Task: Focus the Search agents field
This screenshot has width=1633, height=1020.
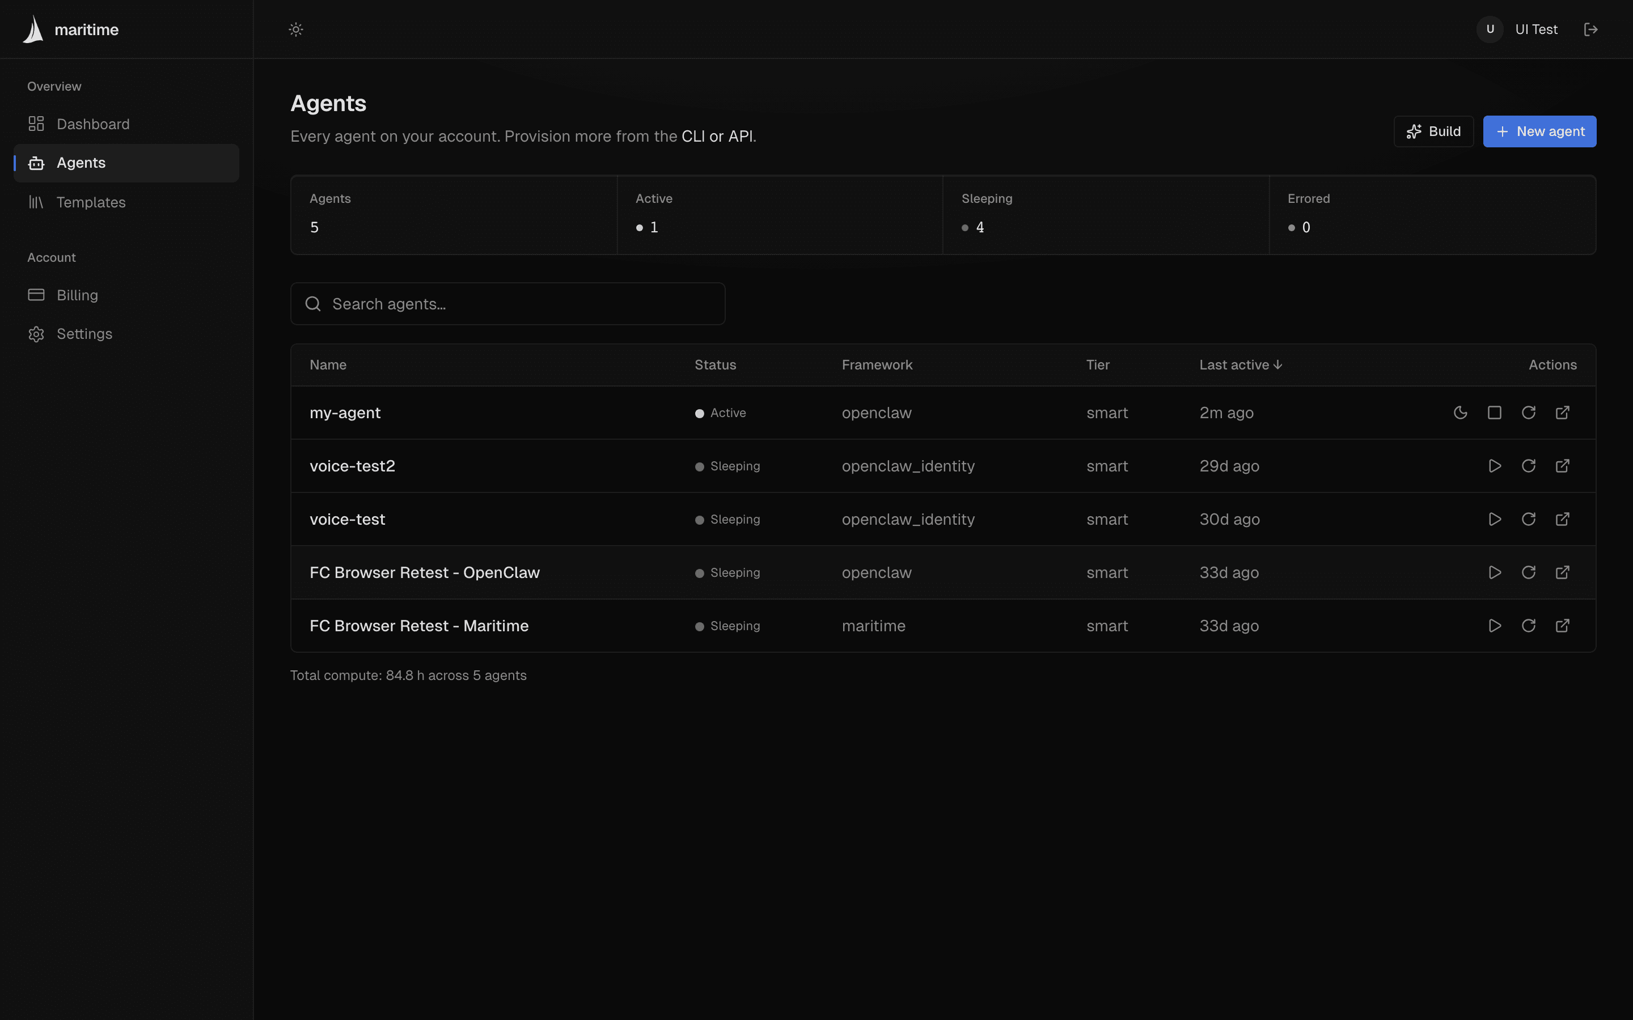Action: [507, 304]
